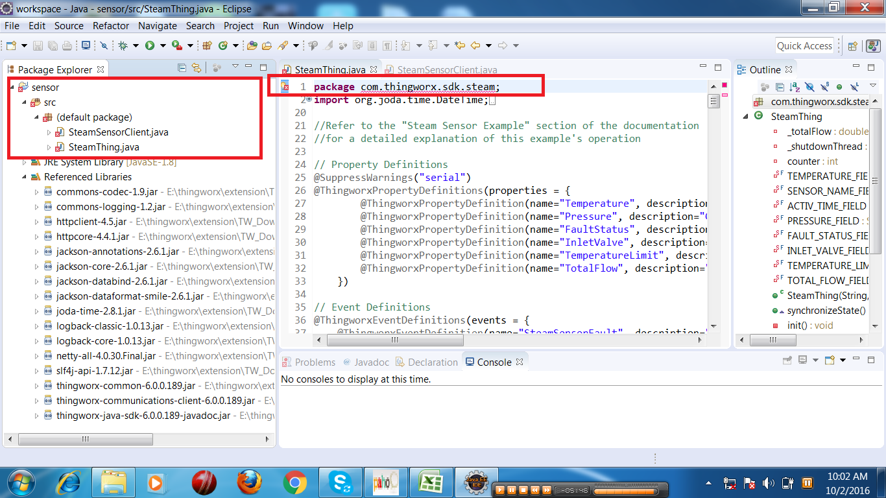Viewport: 886px width, 498px height.
Task: Click the New Java Package icon
Action: pos(207,45)
